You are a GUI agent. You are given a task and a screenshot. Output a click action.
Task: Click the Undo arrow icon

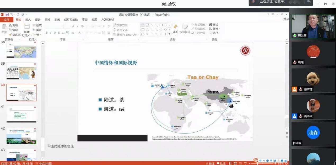point(12,15)
